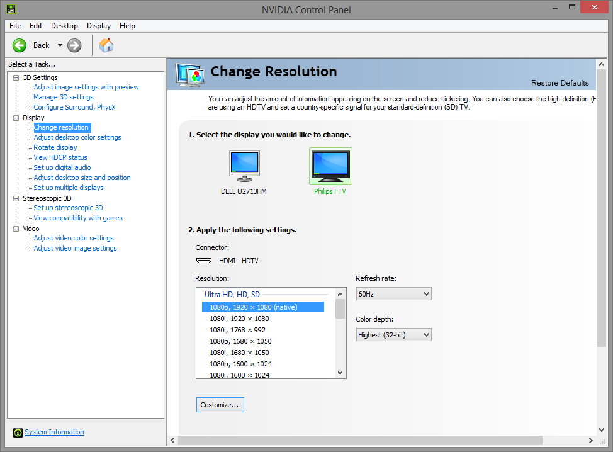This screenshot has width=613, height=452.
Task: Click the resolution list scrollbar thumb
Action: (340, 309)
